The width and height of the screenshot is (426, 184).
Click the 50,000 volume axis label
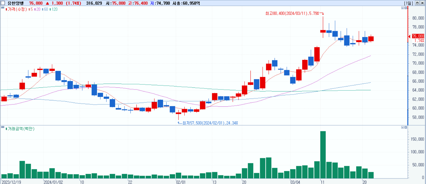coord(418,165)
